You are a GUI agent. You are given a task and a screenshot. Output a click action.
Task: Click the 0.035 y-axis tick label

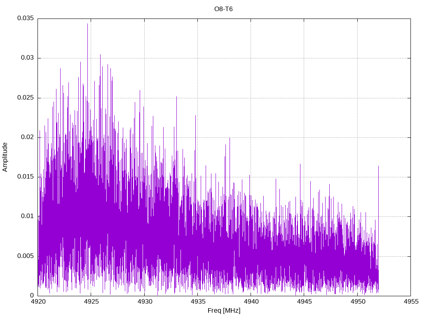25,19
